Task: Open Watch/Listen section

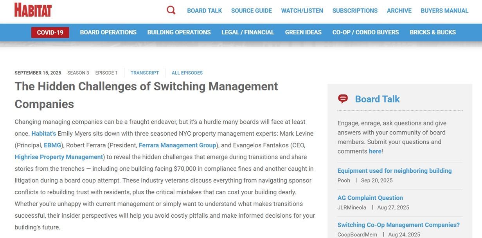Action: [302, 11]
